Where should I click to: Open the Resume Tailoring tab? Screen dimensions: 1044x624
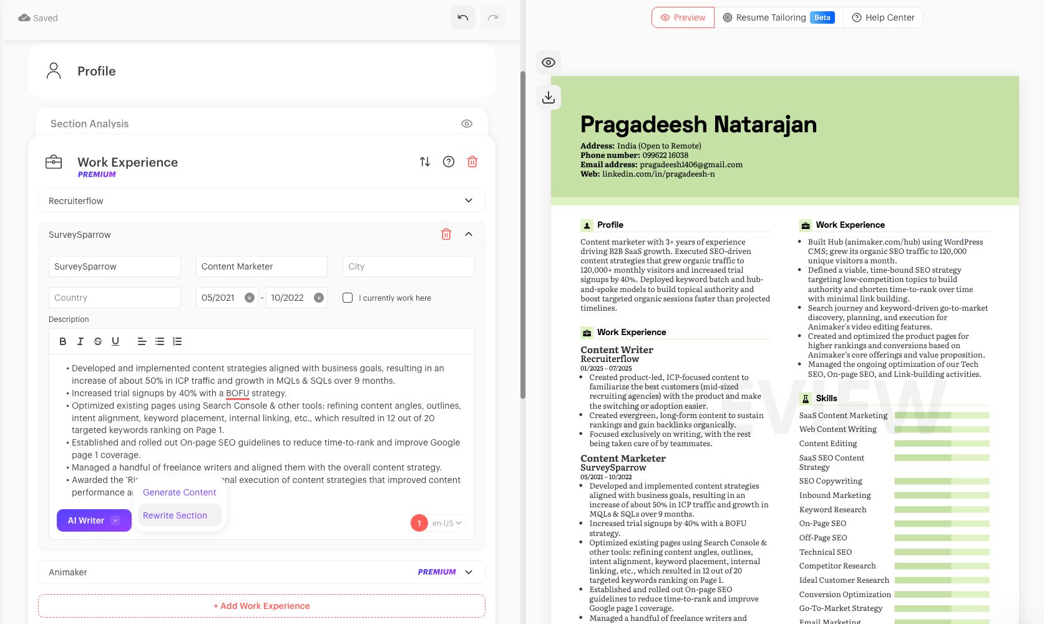pyautogui.click(x=779, y=17)
